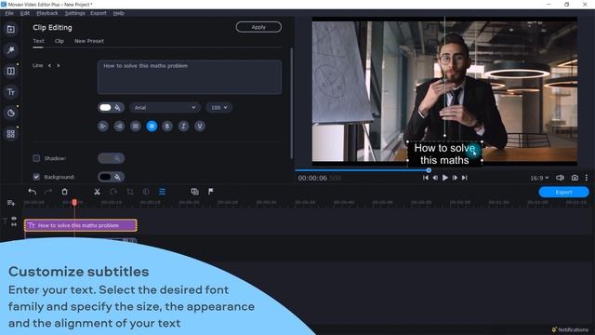Open the Arial font dropdown

pos(165,108)
